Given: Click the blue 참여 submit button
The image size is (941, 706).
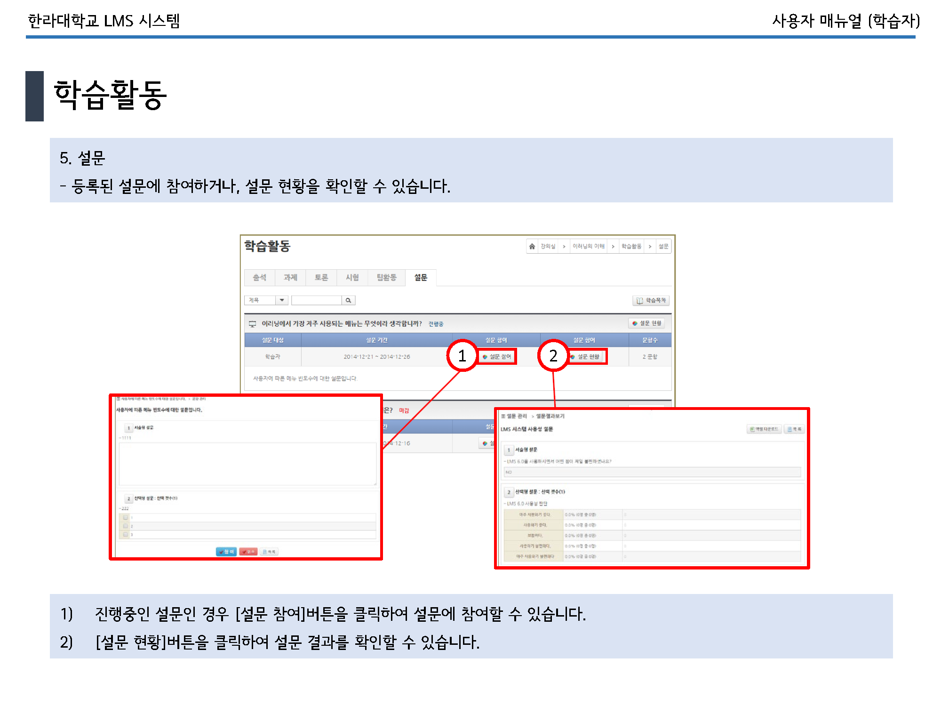Looking at the screenshot, I should [226, 552].
